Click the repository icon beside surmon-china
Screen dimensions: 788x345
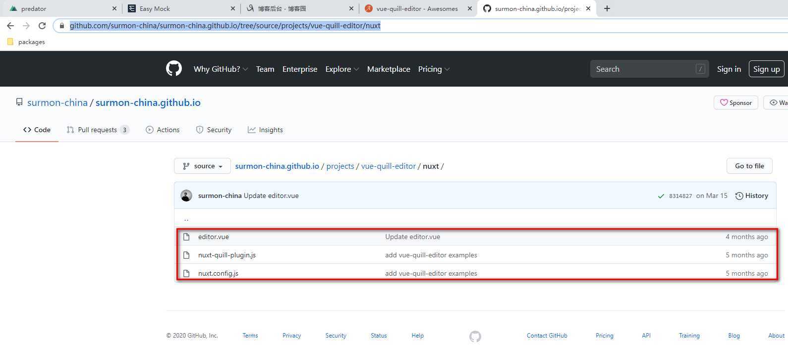click(19, 102)
